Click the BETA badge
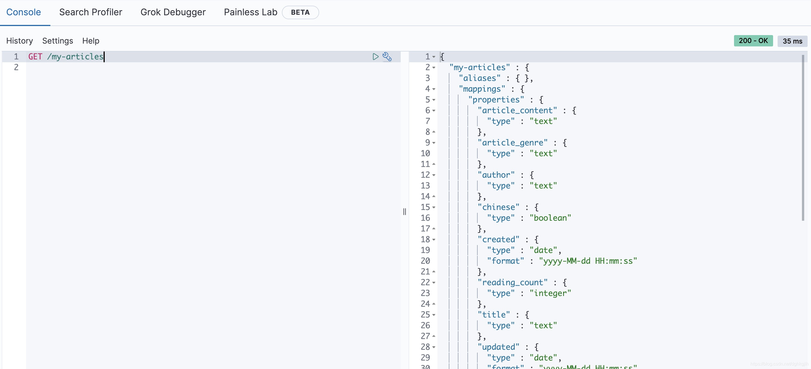 [300, 12]
